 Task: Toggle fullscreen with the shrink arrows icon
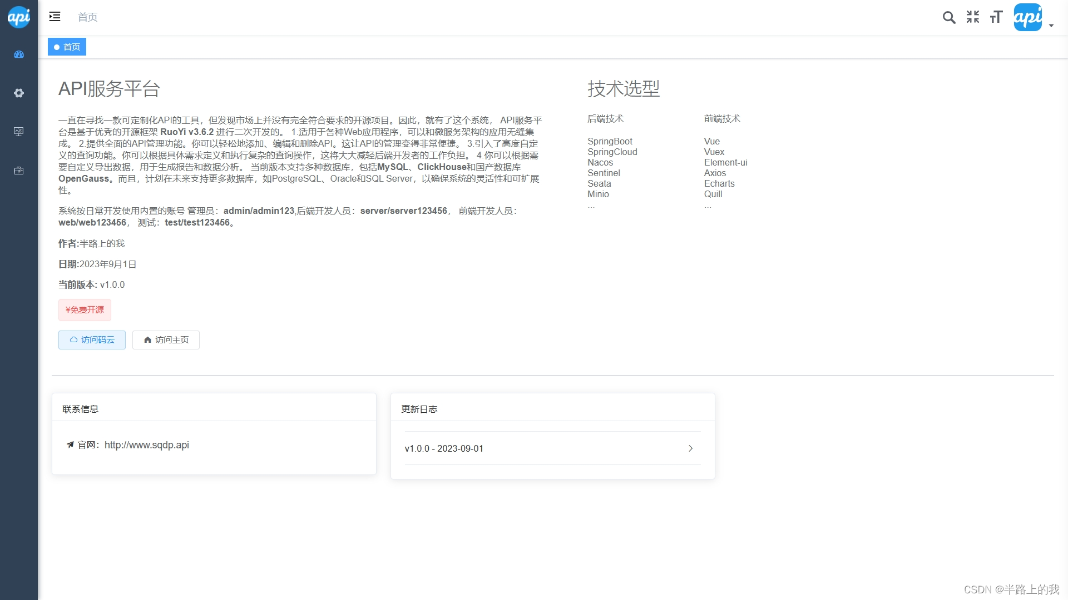[973, 17]
